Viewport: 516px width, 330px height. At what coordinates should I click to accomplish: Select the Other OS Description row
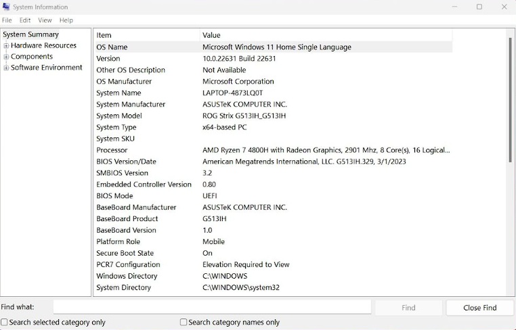[274, 70]
